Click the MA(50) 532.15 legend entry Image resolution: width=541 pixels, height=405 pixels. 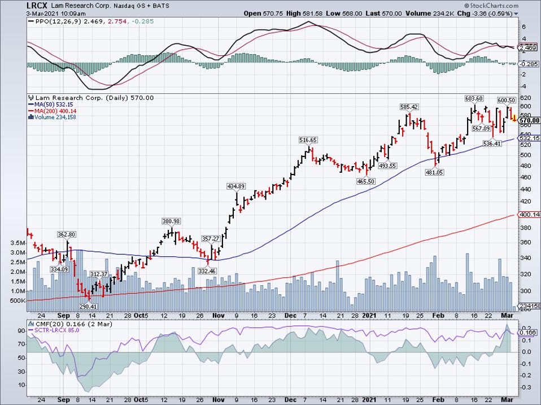[x=54, y=104]
